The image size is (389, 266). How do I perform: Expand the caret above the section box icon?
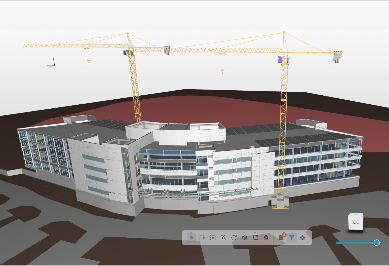pyautogui.click(x=255, y=232)
